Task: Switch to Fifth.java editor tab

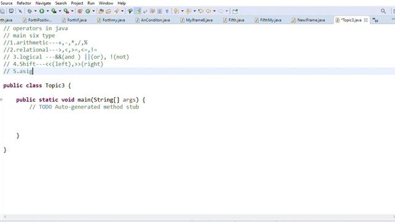Action: click(233, 20)
